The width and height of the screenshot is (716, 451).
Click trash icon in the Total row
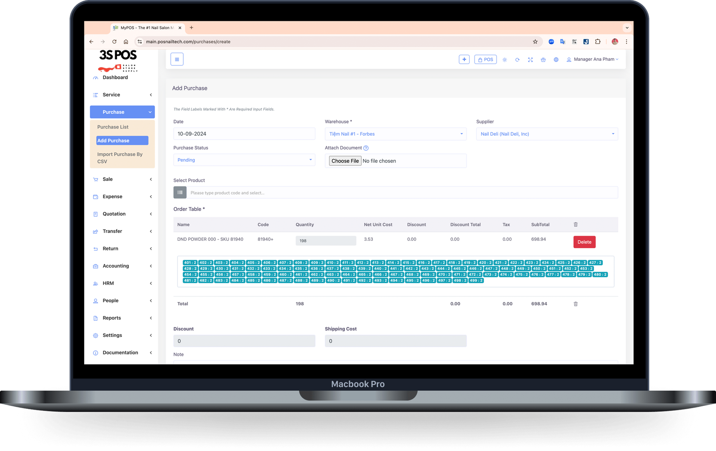coord(575,304)
